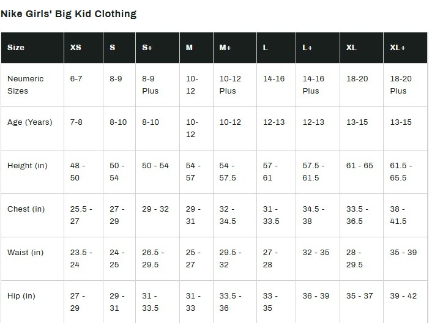
Task: Click the M+ column header
Action: (225, 48)
